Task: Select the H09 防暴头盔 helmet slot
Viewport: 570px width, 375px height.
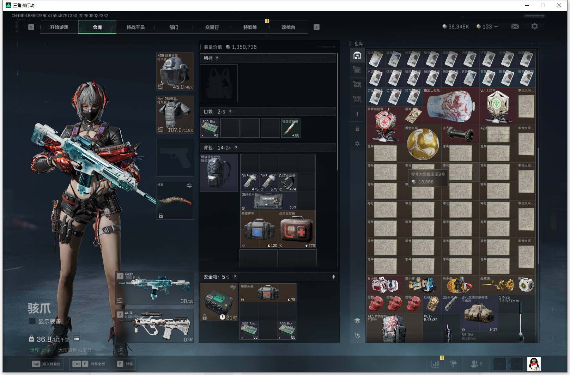Action: (175, 72)
